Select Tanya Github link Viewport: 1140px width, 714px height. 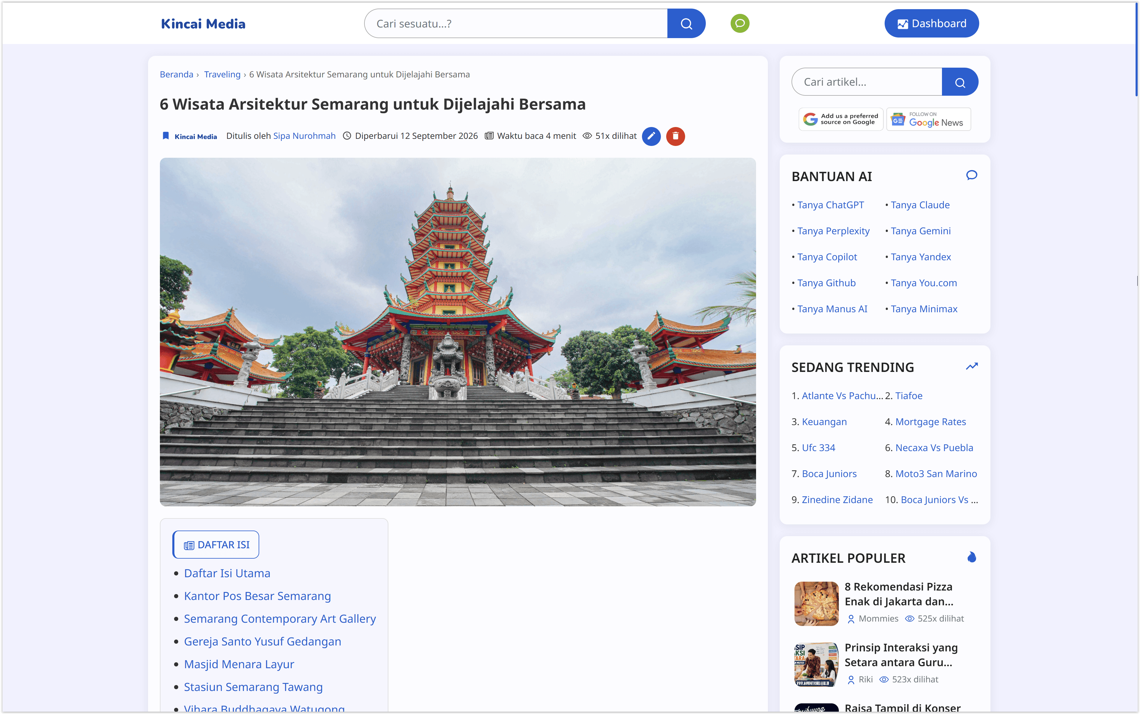coord(826,283)
